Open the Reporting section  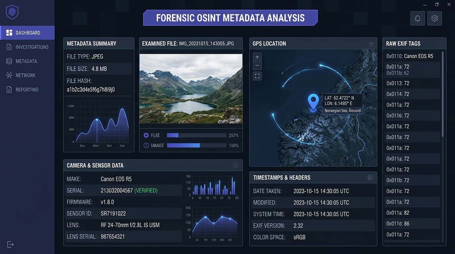27,90
